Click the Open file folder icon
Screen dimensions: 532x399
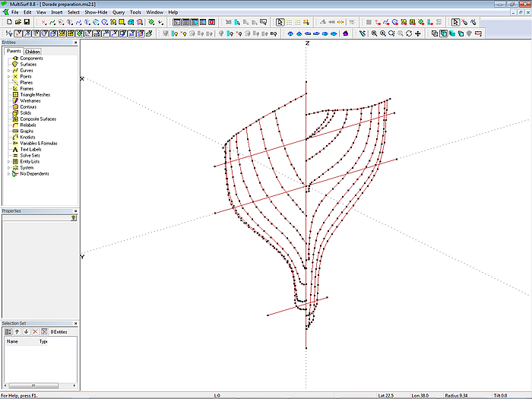[x=17, y=22]
